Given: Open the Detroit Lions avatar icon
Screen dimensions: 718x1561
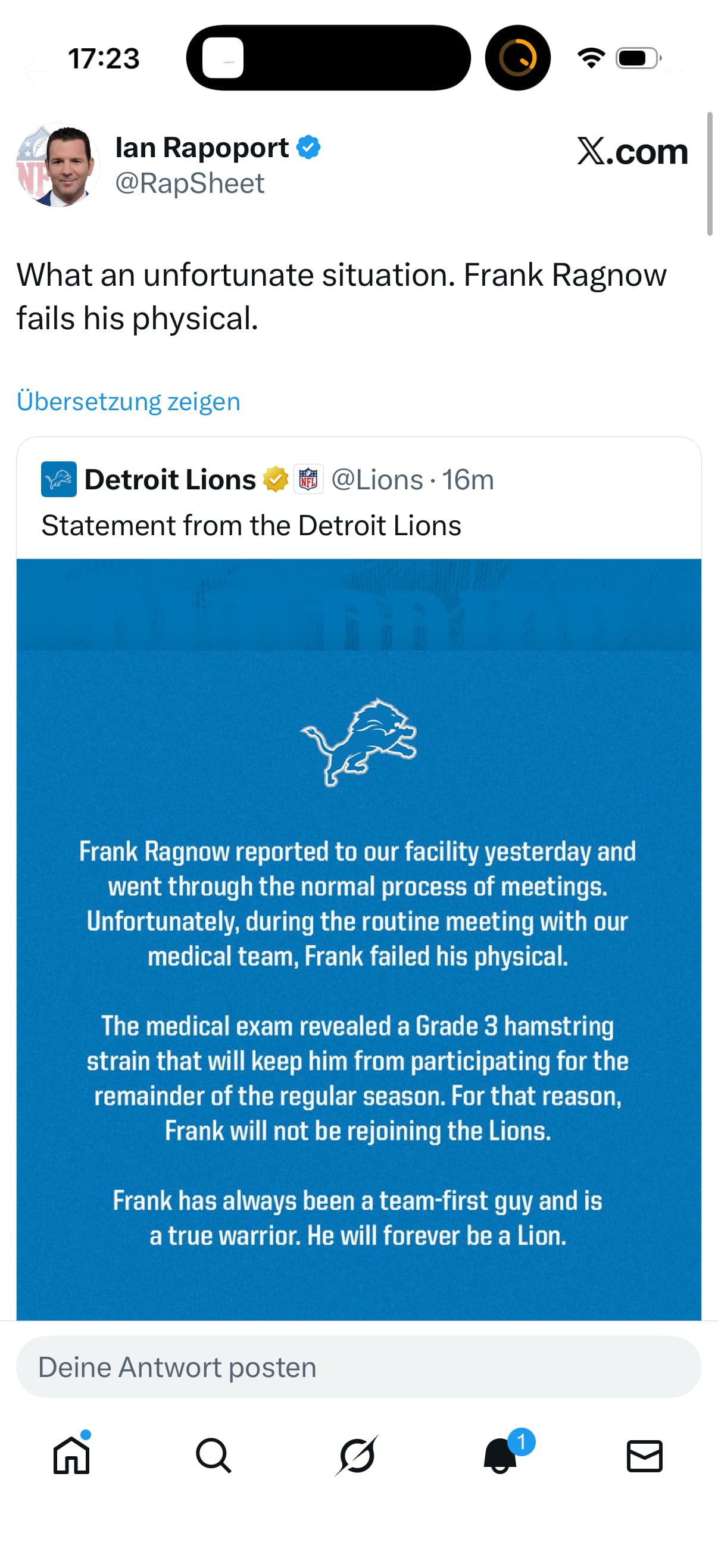Looking at the screenshot, I should tap(59, 479).
